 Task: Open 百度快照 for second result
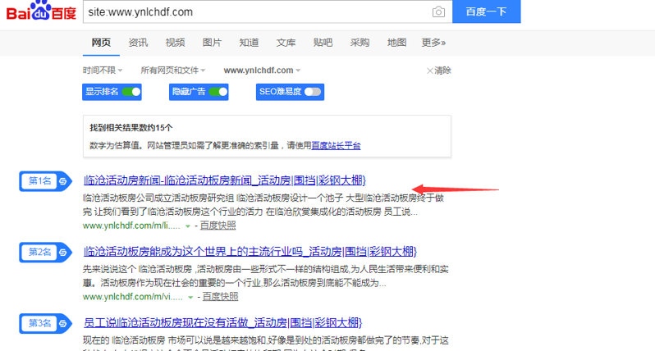coord(220,297)
